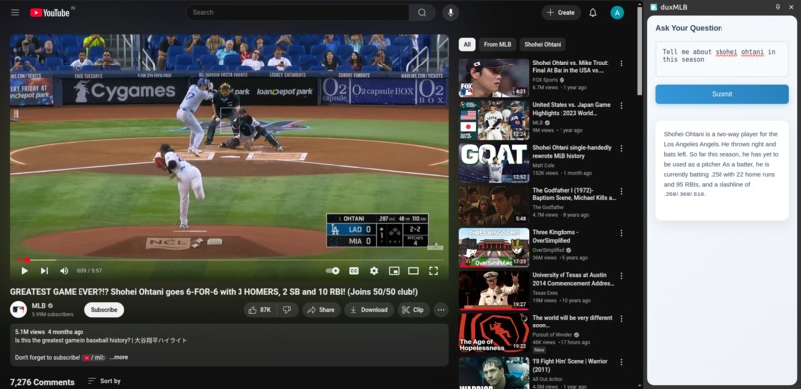Like the video with 87K likes
The image size is (801, 389).
pyautogui.click(x=260, y=310)
